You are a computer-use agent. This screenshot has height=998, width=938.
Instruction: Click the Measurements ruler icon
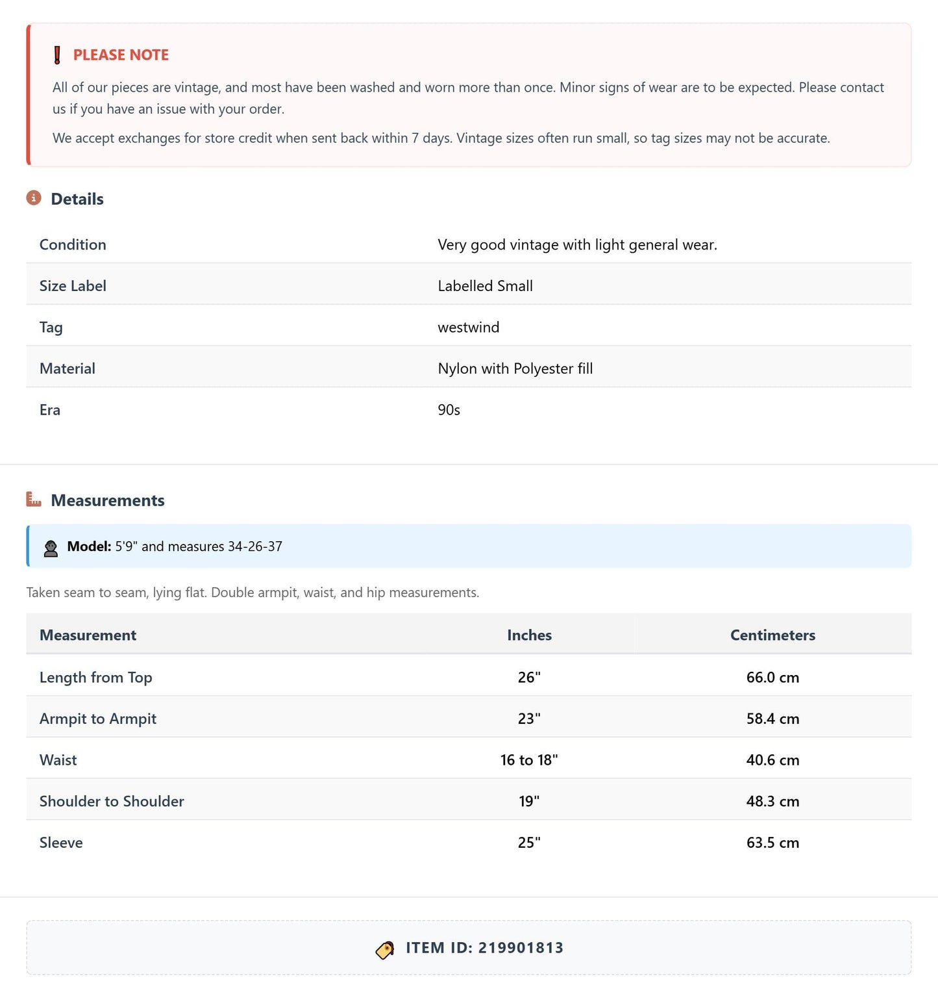[x=34, y=500]
